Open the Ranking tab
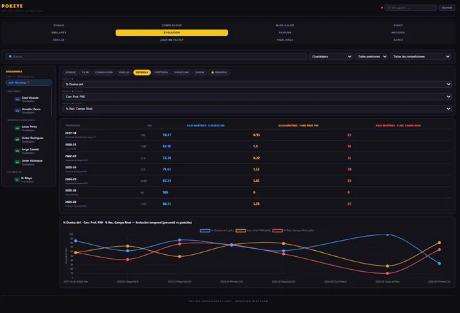 click(x=285, y=32)
